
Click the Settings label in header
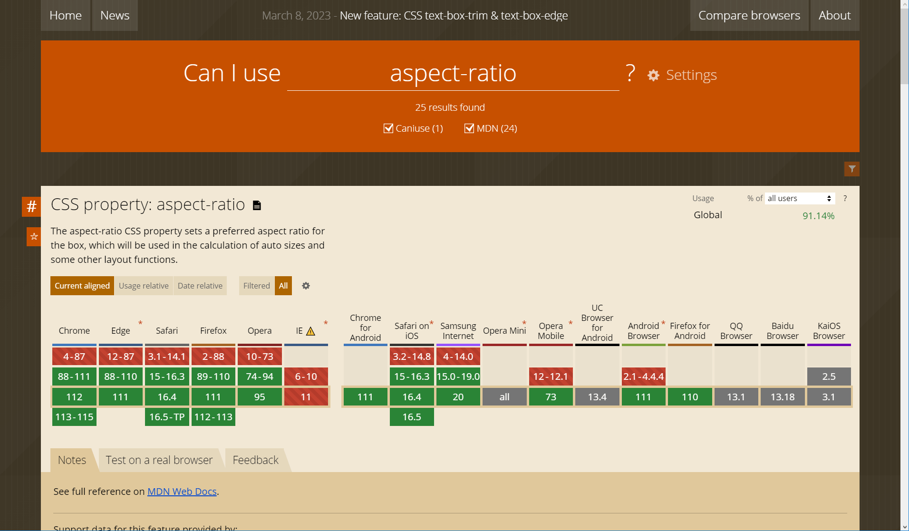[691, 75]
